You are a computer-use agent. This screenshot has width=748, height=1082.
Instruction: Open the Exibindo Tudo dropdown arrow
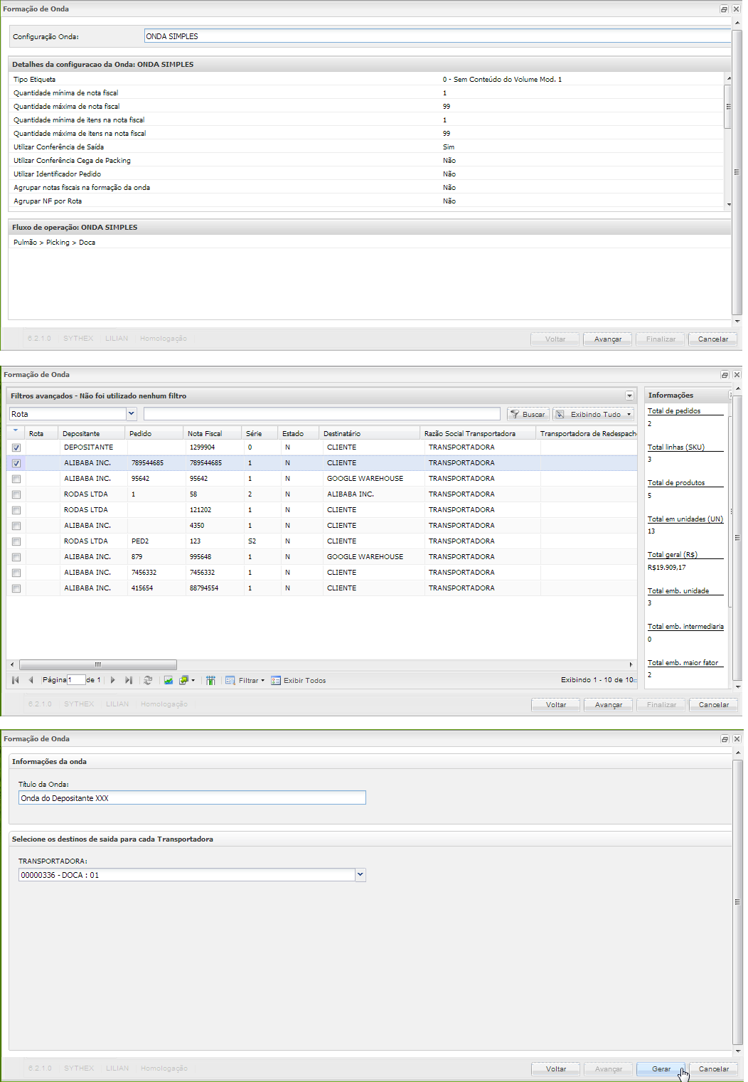pos(629,414)
